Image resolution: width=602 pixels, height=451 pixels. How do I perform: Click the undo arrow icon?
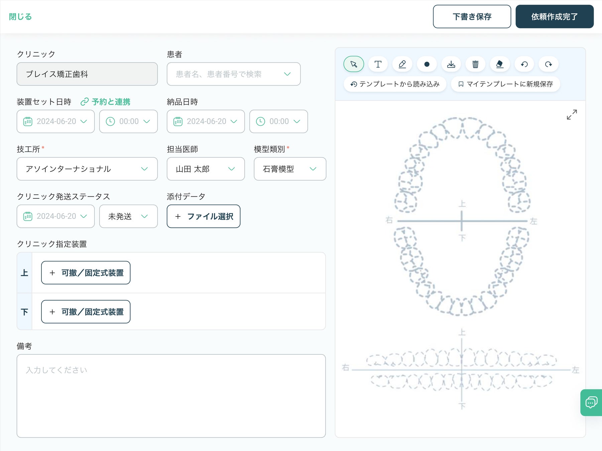(x=524, y=64)
